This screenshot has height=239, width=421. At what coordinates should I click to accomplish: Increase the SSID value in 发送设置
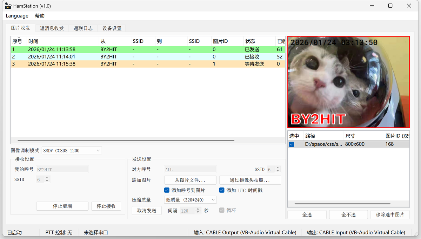click(x=277, y=168)
